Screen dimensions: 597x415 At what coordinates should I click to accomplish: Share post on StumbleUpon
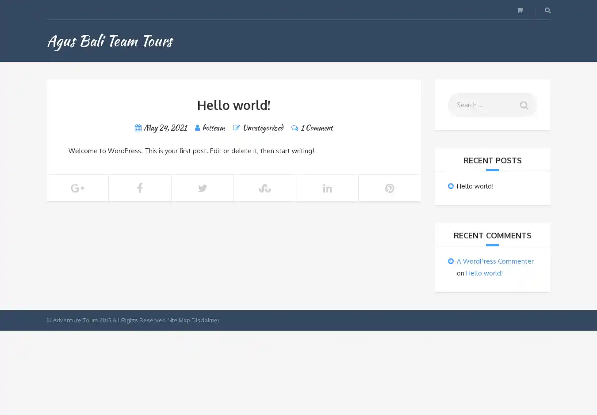point(264,188)
